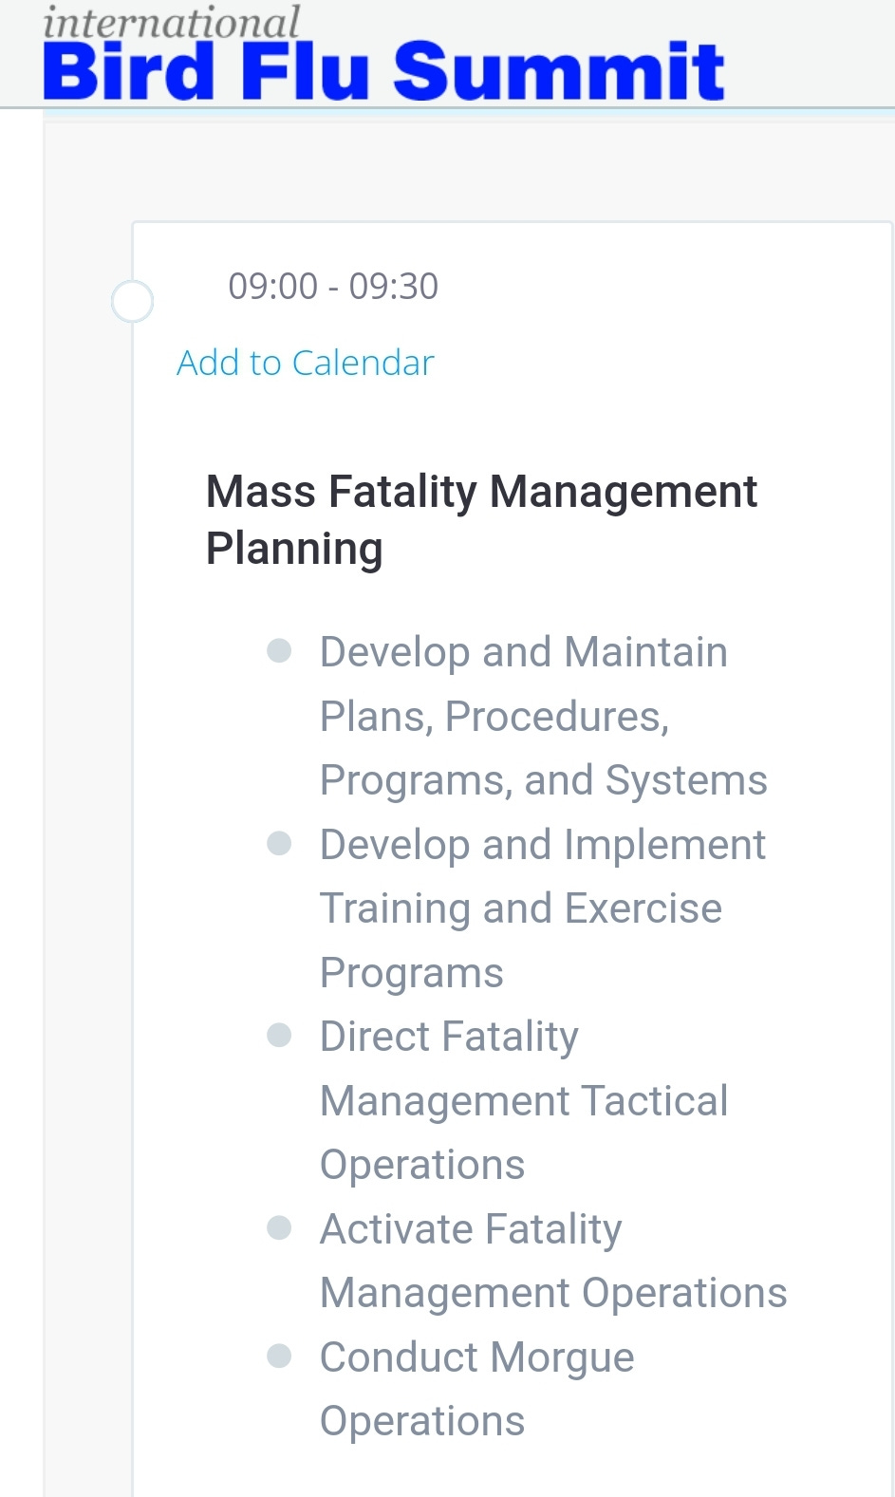Click bullet dot beside Develop and Maintain
This screenshot has height=1497, width=895.
279,650
